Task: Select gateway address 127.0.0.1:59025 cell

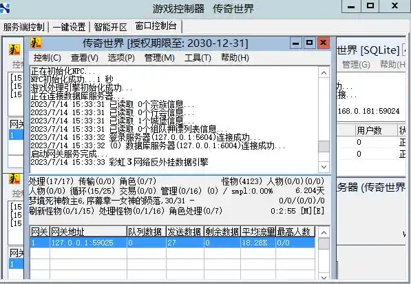Action: [x=88, y=243]
